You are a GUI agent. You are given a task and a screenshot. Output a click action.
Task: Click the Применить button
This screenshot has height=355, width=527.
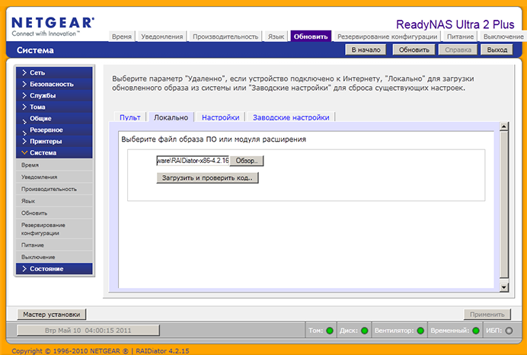(487, 315)
